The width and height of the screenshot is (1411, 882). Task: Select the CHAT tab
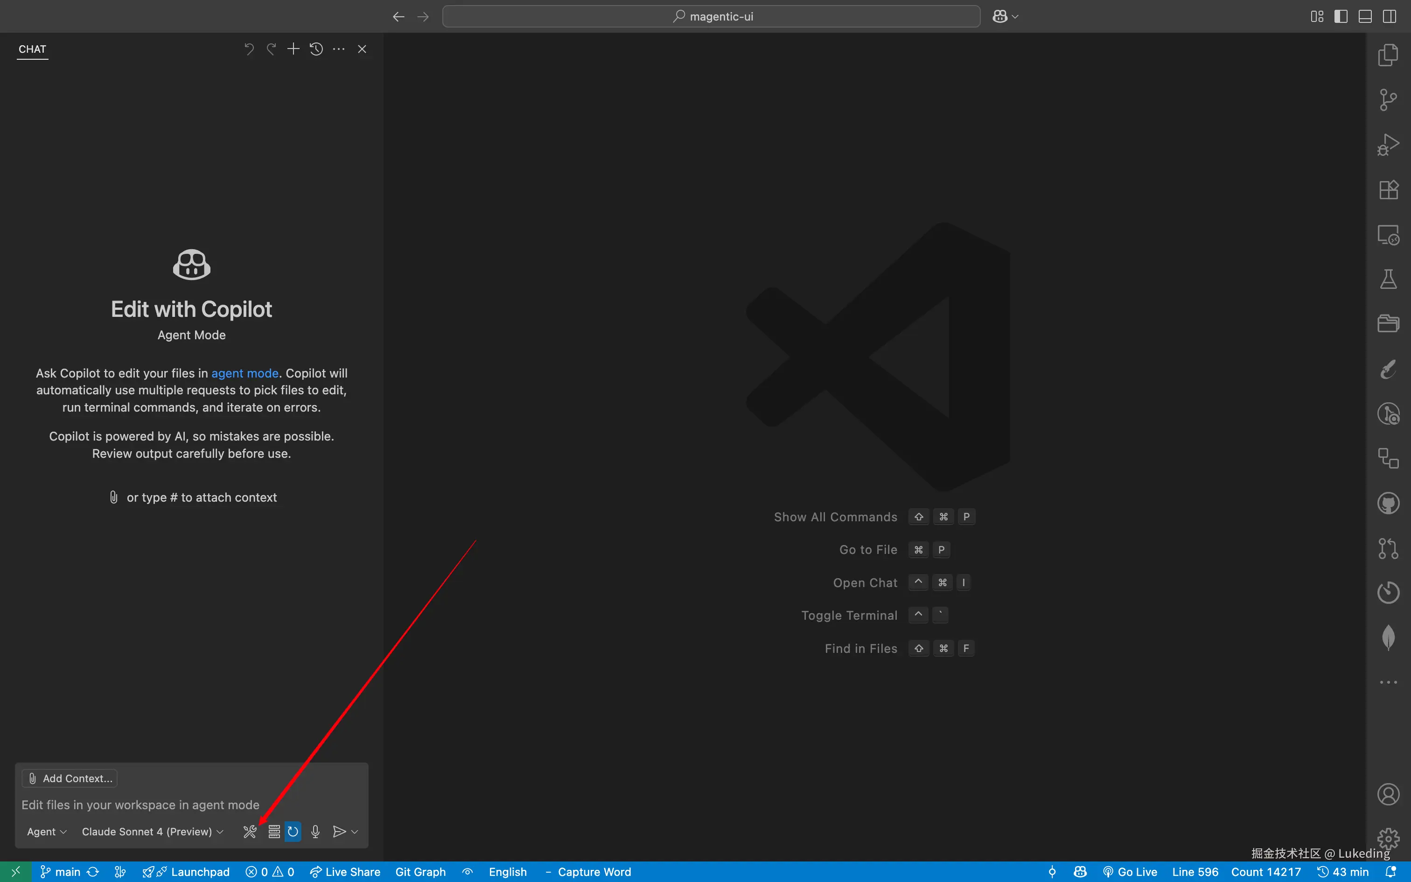(x=32, y=49)
